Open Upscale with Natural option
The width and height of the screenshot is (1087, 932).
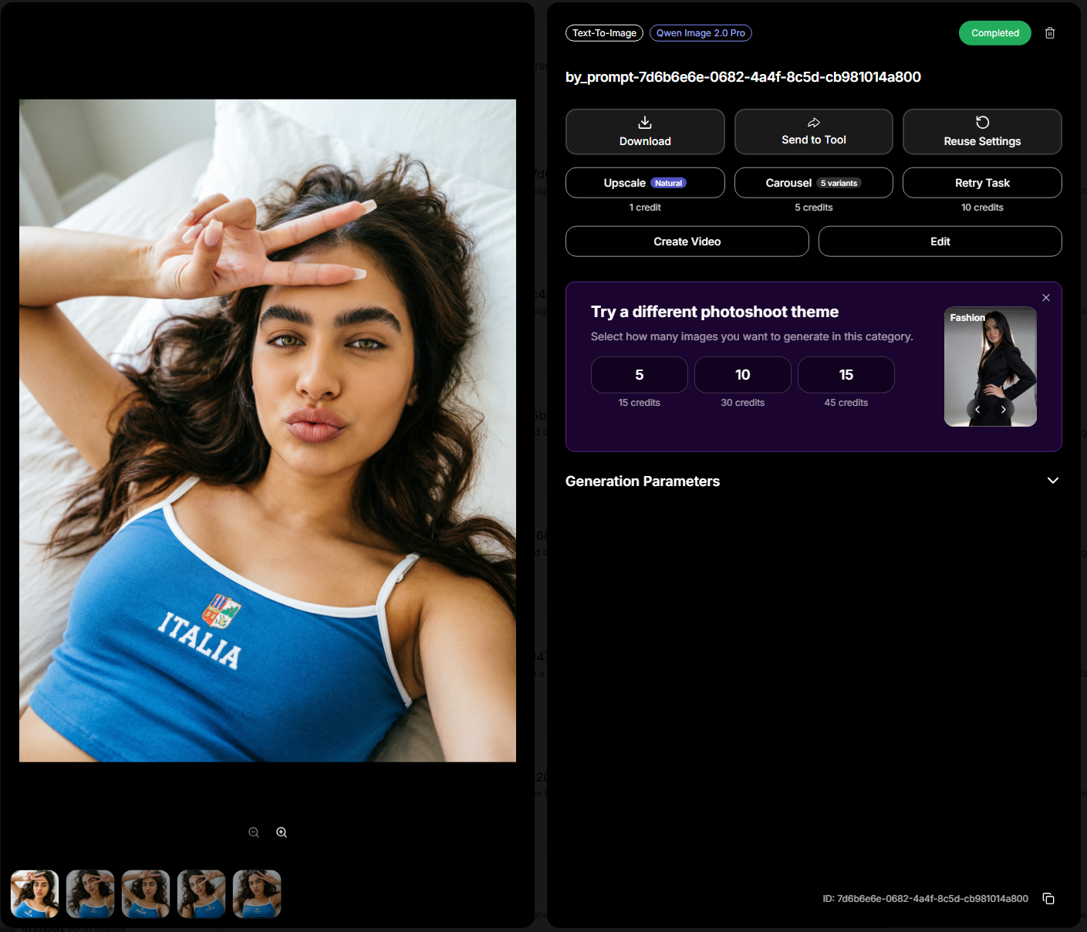pyautogui.click(x=645, y=183)
